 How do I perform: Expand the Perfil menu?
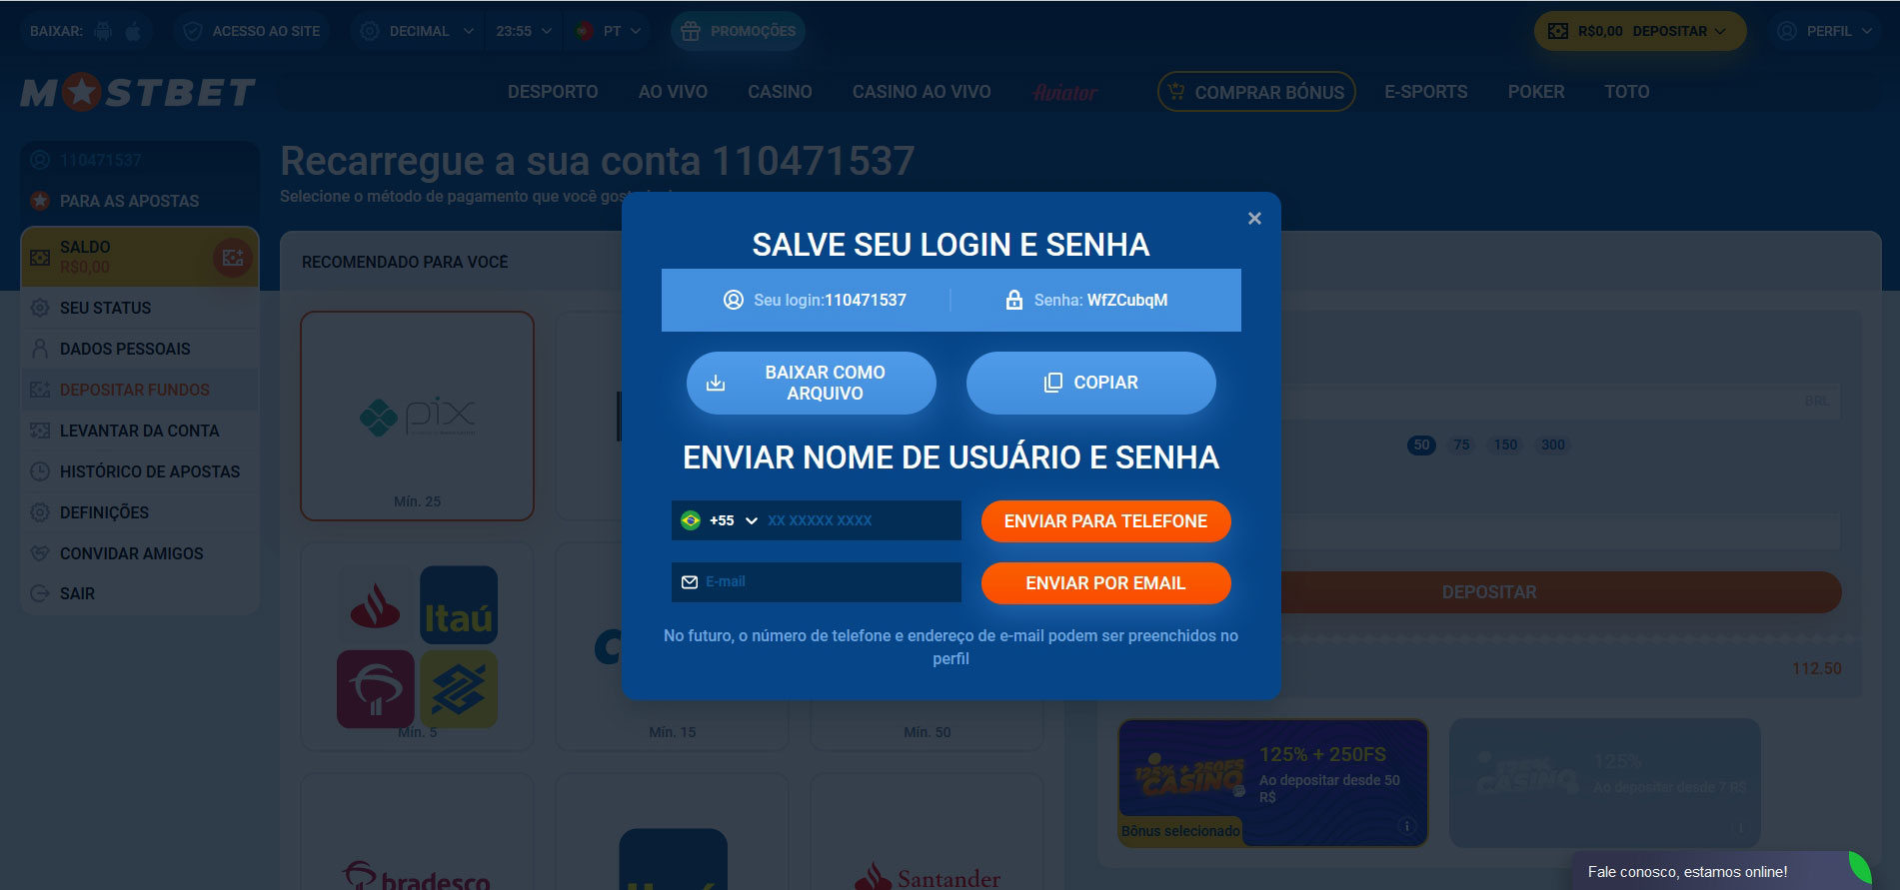(x=1825, y=31)
